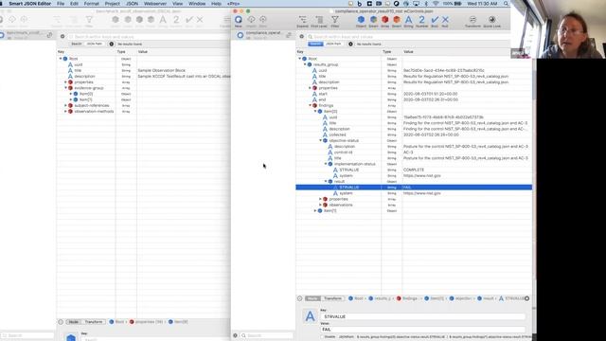Viewport: 606px width, 341px height.
Task: Collapse the result node above STRVALUE
Action: [326, 181]
